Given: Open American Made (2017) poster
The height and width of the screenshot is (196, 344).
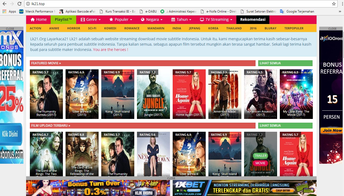Looking at the screenshot, I should pos(225,94).
